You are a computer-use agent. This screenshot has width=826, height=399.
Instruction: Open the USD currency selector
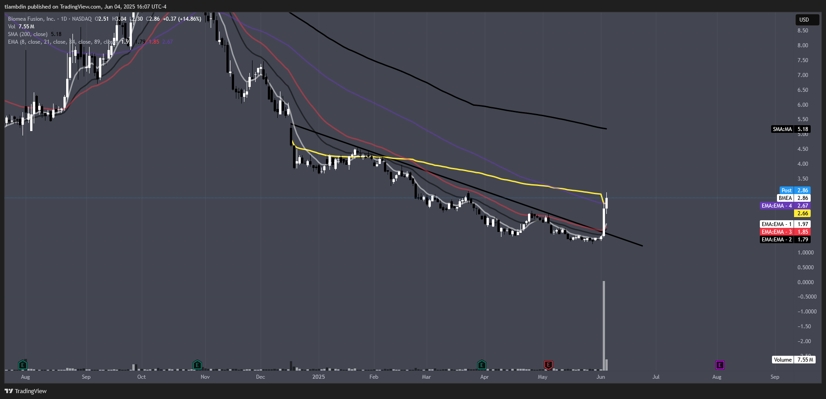(x=807, y=20)
